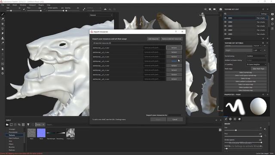Click the shelf filter funnel icon
This screenshot has width=275, height=155.
[28, 124]
